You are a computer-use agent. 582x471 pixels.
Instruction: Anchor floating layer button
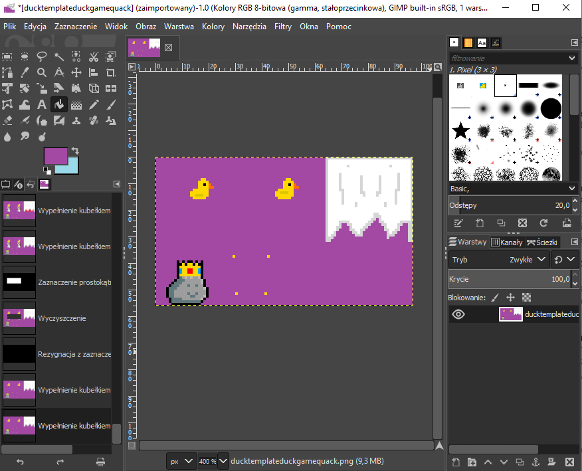[535, 462]
